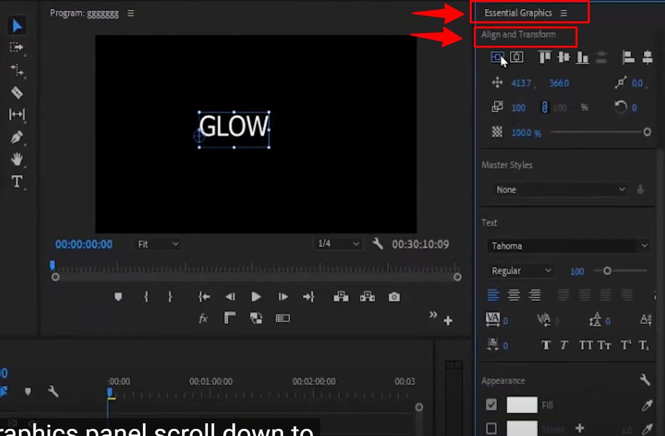
Task: Toggle rulers in Program monitor
Action: [x=230, y=318]
